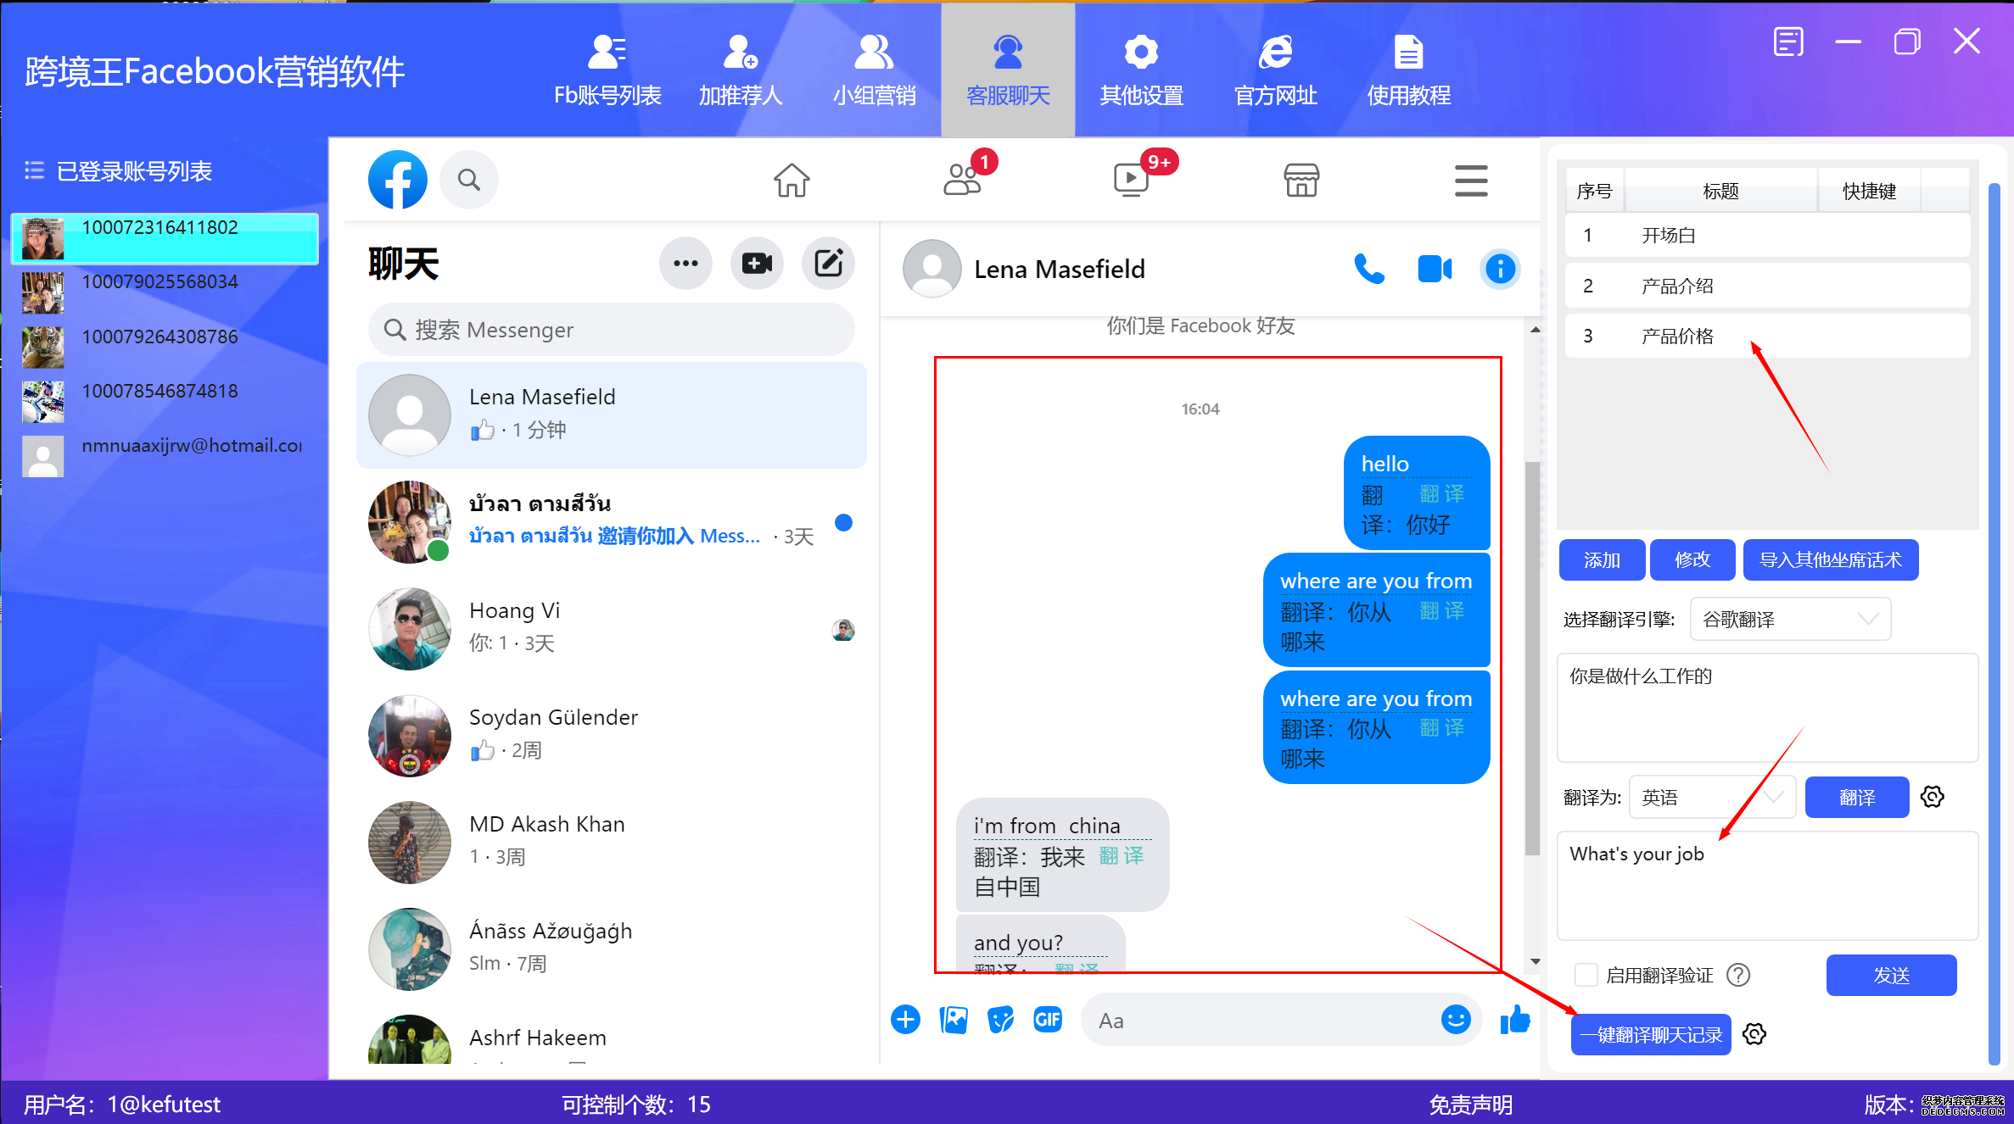Open the sticker picker
2014x1124 pixels.
tap(1001, 1020)
